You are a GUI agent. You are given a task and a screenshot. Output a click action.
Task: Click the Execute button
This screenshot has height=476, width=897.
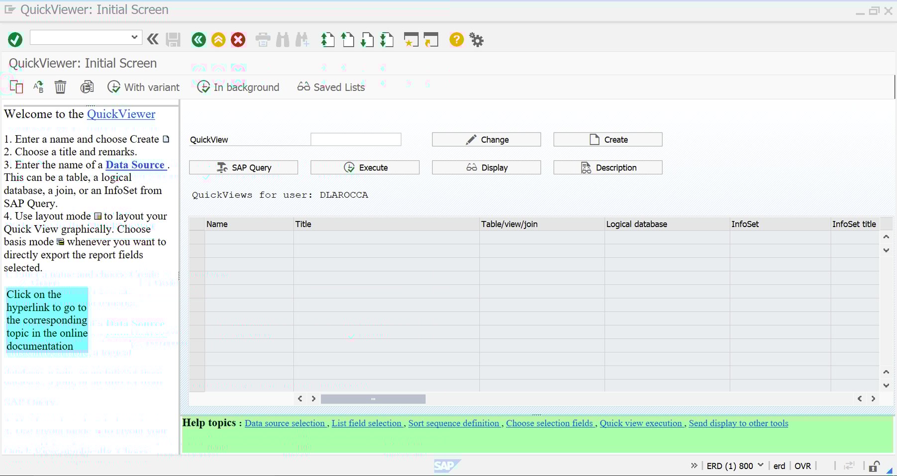point(365,167)
